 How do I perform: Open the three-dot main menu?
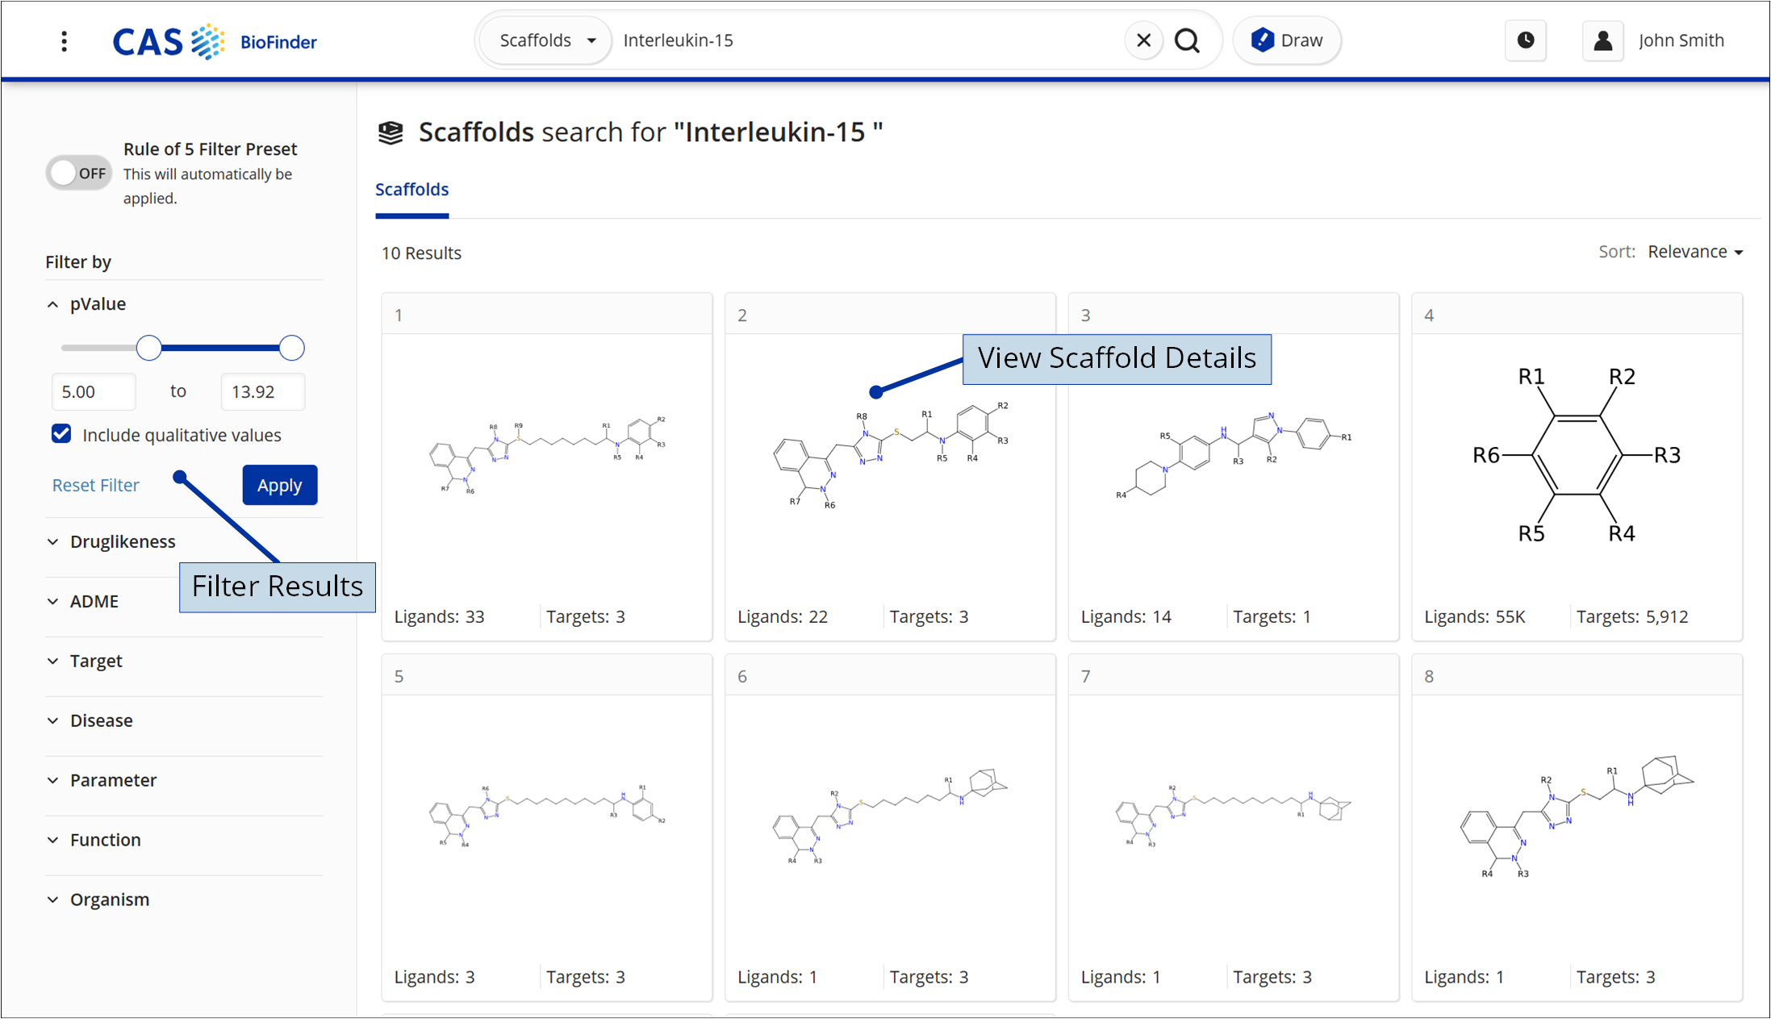pos(65,41)
